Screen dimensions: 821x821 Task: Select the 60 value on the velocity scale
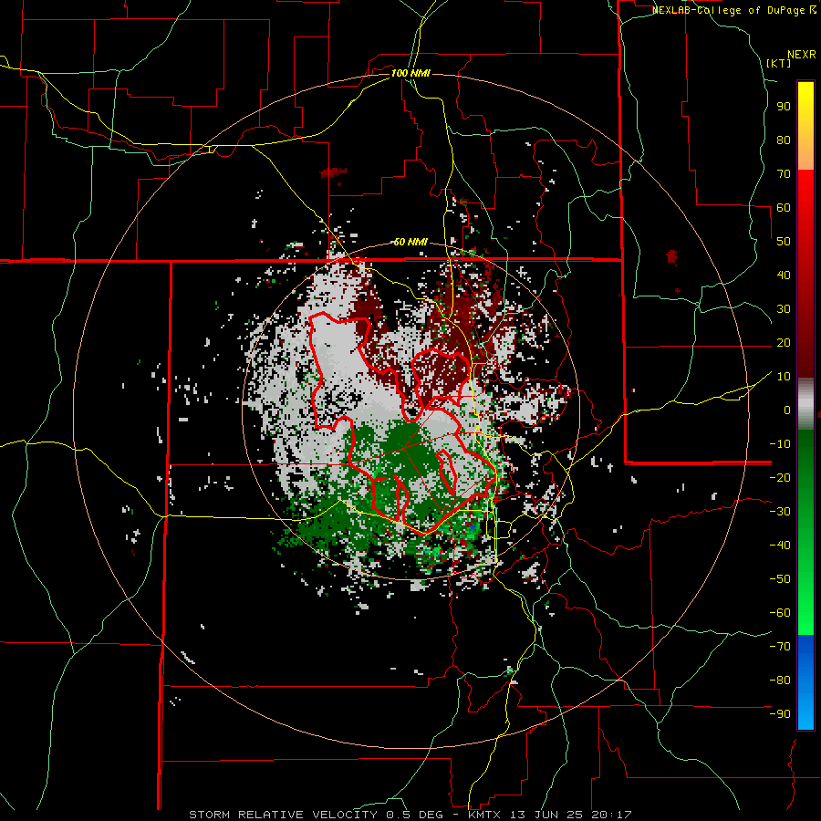(784, 208)
